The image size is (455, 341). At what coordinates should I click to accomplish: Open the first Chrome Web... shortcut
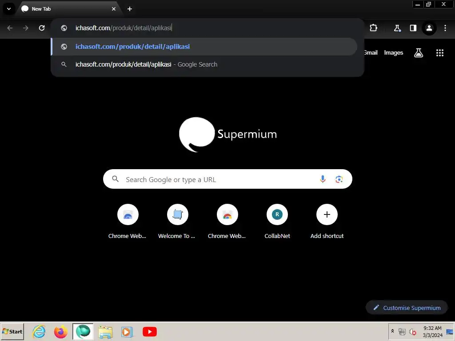128,221
